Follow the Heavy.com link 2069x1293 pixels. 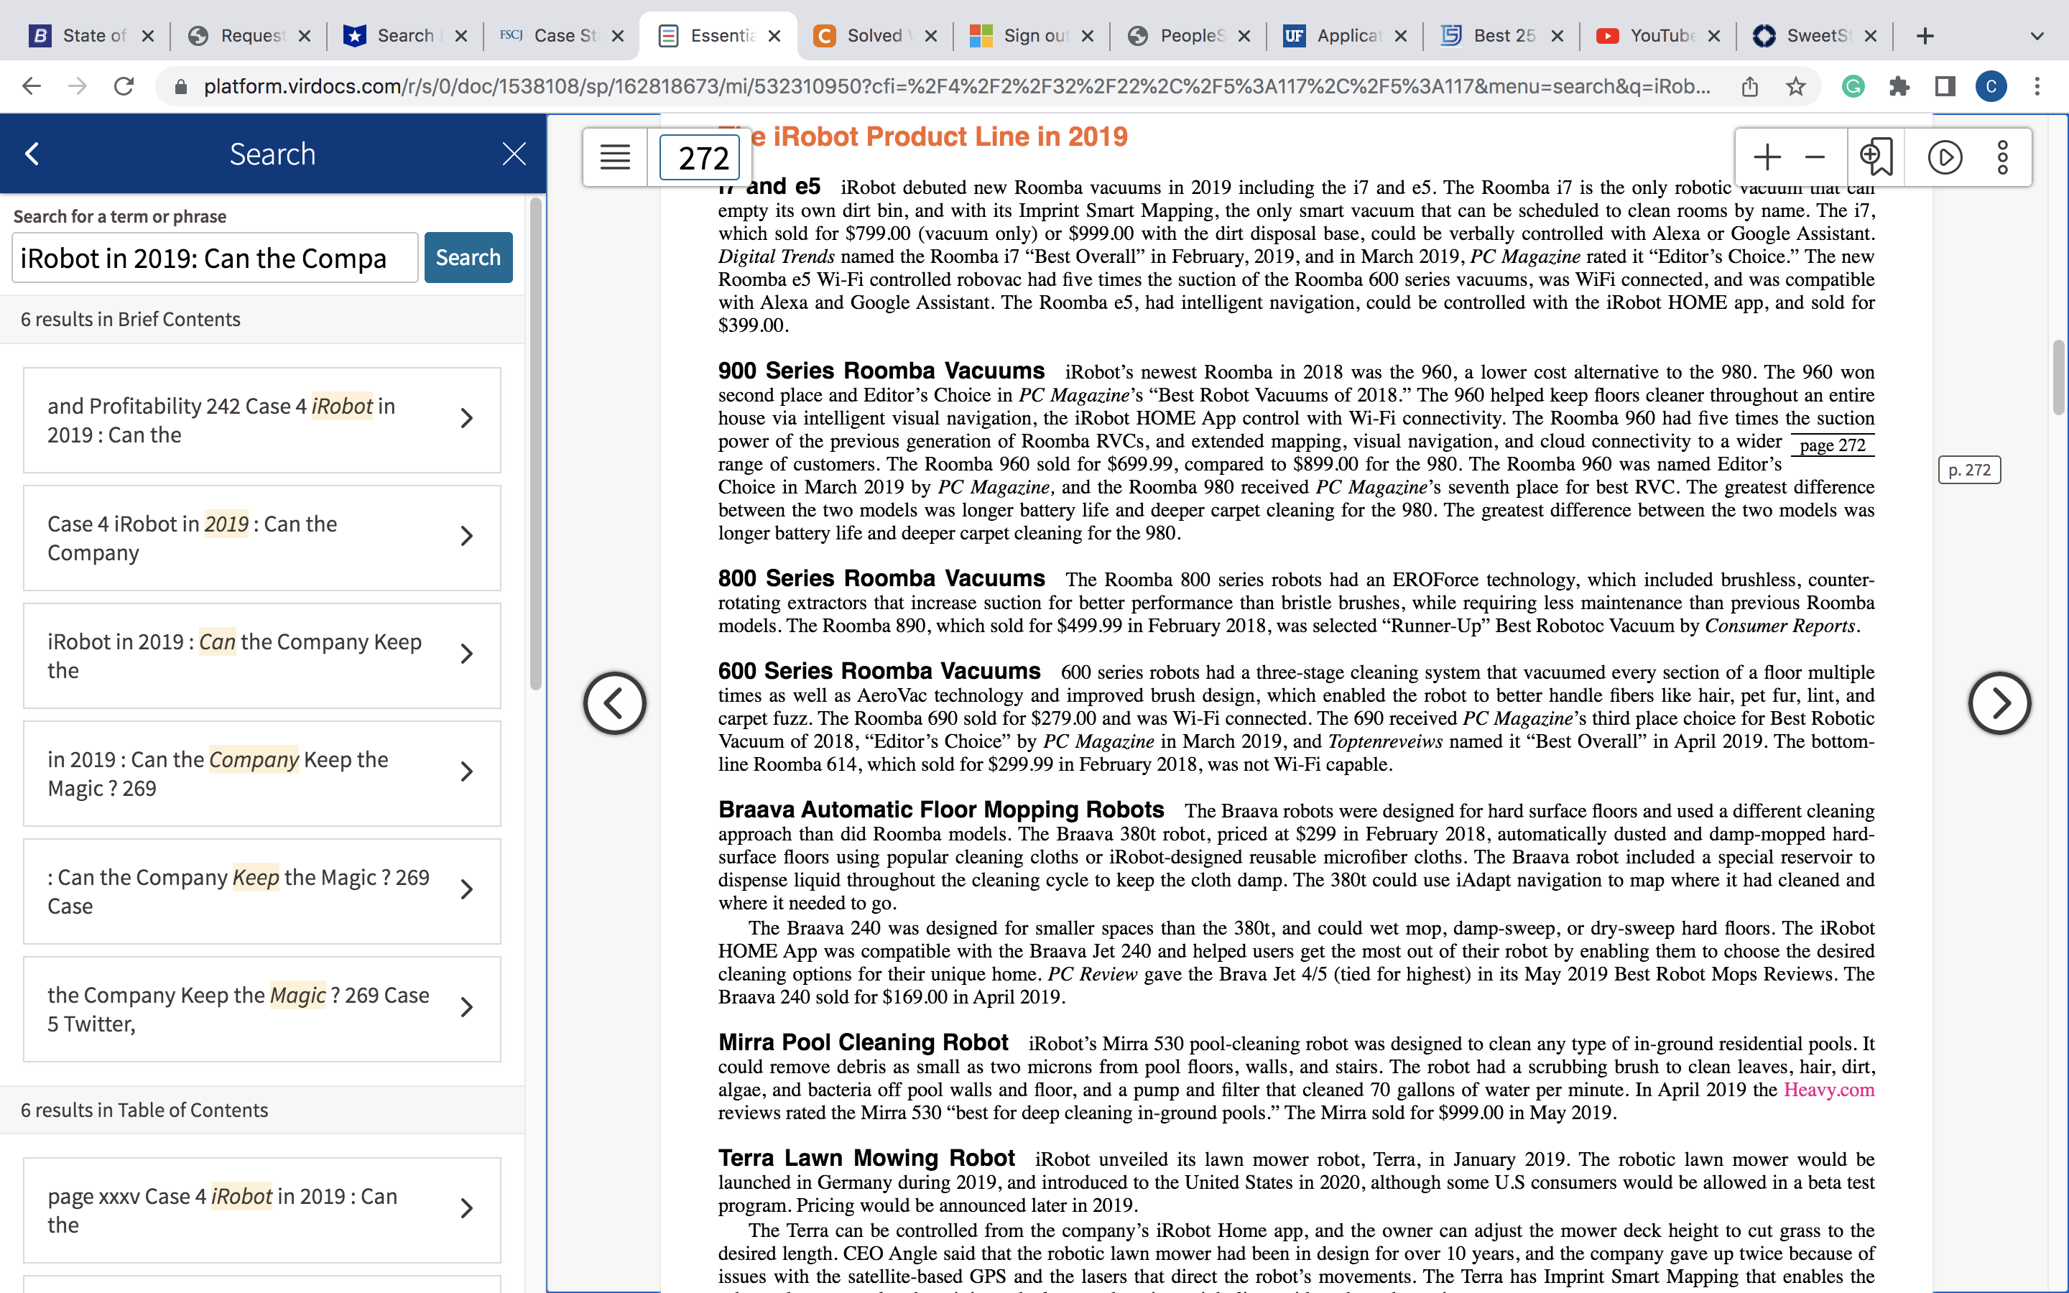coord(1829,1090)
